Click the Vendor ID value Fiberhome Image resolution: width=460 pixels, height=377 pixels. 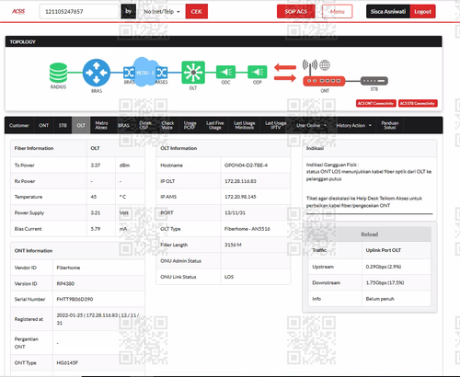(x=68, y=268)
